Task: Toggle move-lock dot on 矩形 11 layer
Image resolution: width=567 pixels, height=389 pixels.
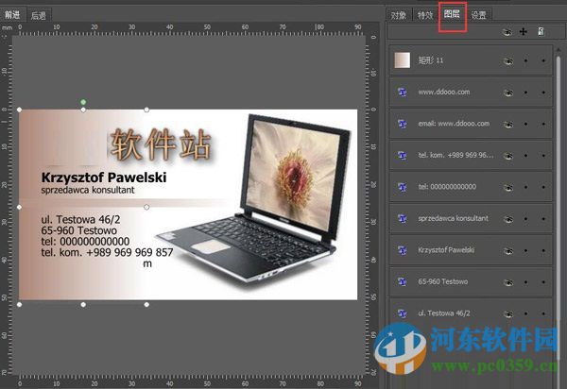Action: click(525, 60)
